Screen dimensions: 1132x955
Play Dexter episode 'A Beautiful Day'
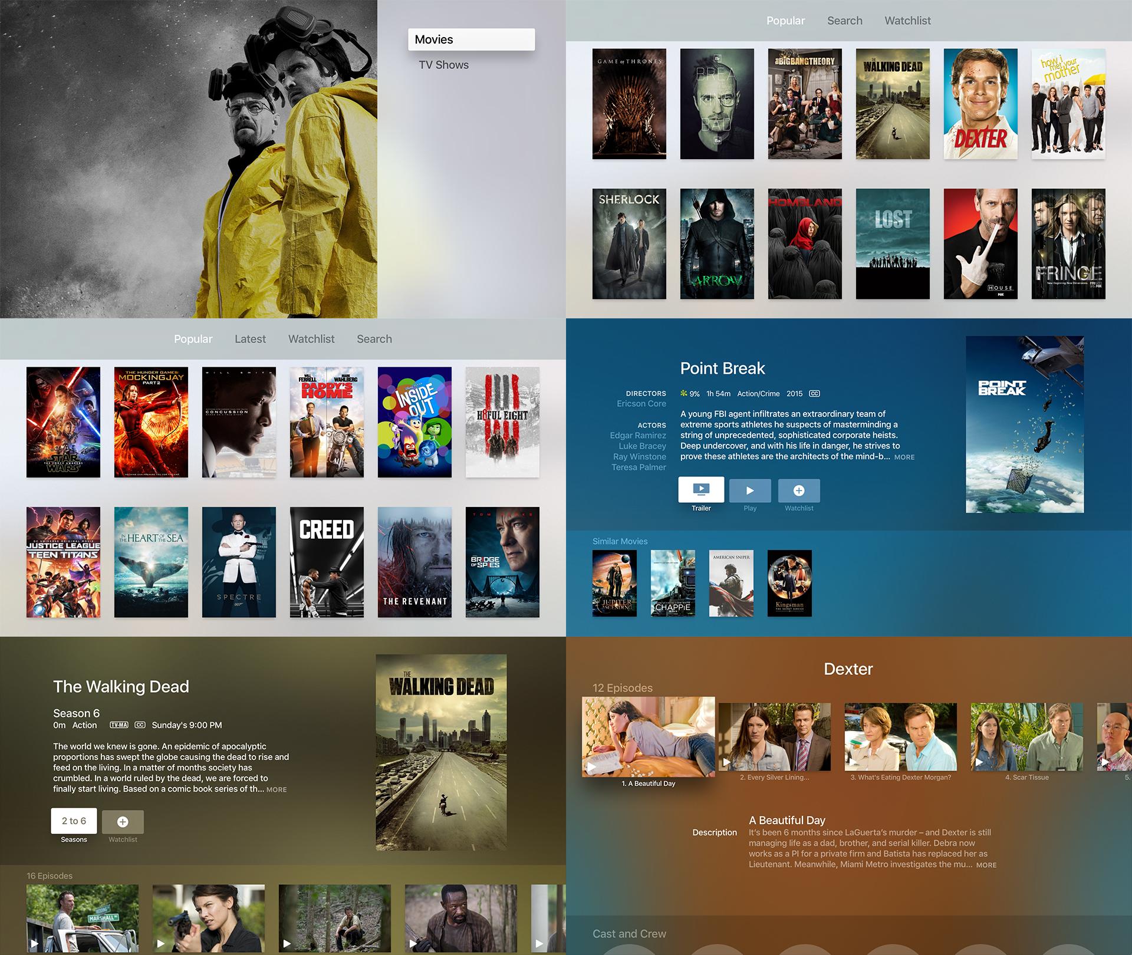point(648,737)
